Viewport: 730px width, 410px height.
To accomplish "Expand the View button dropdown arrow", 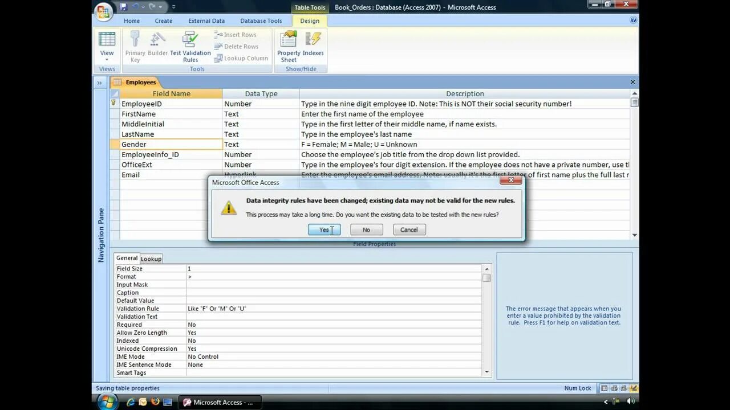I will tap(107, 59).
